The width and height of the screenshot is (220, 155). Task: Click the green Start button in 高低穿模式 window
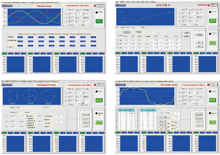212,20
